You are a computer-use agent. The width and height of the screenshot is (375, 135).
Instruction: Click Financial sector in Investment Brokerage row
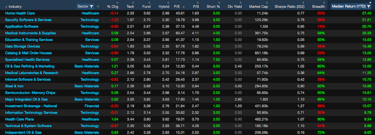point(92,106)
